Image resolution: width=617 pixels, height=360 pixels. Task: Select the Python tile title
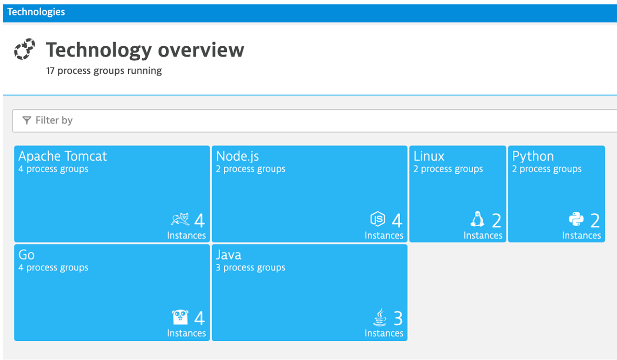[x=533, y=156]
